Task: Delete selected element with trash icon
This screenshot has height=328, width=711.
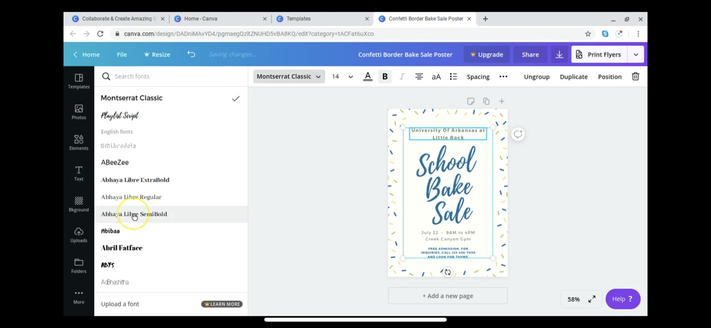Action: 635,76
